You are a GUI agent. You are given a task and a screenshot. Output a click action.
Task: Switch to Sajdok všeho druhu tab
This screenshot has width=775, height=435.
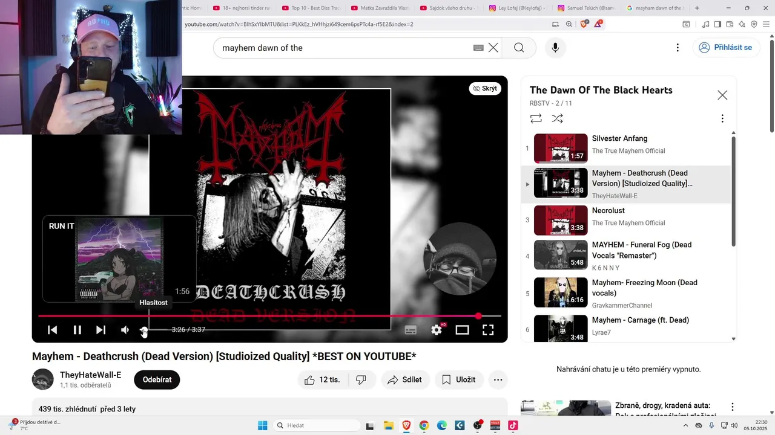(449, 8)
